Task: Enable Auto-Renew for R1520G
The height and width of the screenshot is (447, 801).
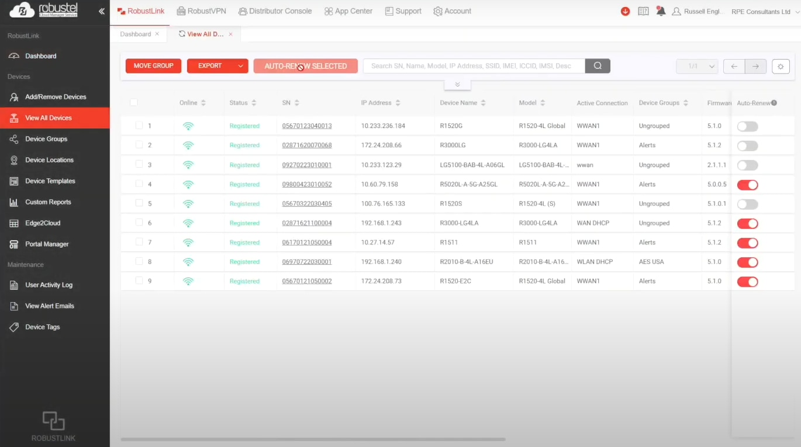Action: click(747, 126)
